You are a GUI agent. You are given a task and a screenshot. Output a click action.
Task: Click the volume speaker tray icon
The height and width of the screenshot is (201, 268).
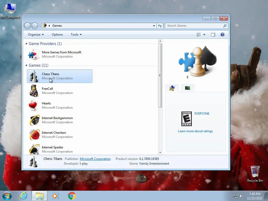(242, 196)
